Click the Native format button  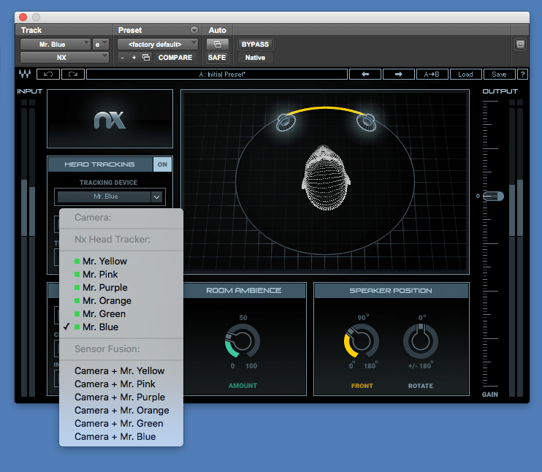coord(255,58)
